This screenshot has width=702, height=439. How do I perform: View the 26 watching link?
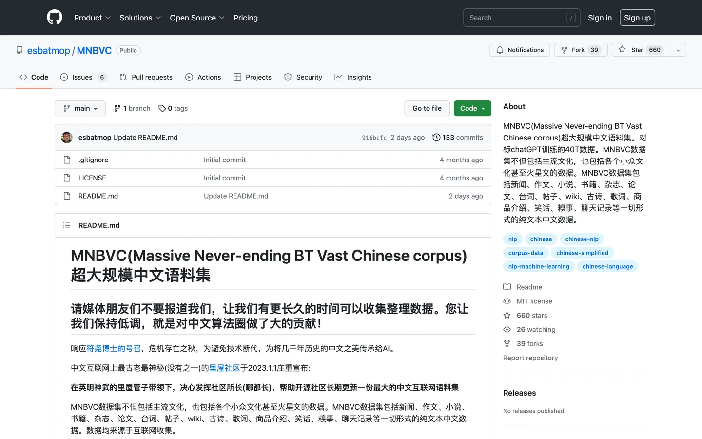click(x=536, y=330)
